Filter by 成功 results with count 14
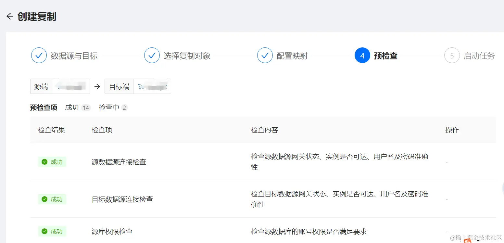The width and height of the screenshot is (504, 243). (x=78, y=108)
